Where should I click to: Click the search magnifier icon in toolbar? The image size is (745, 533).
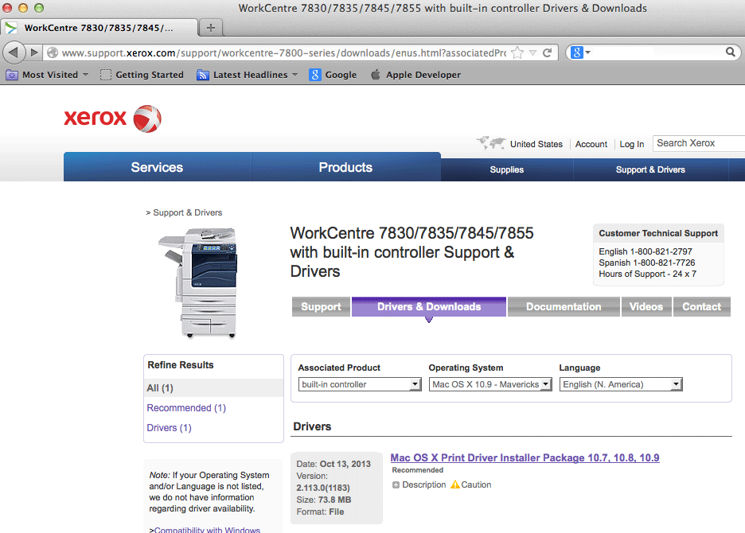730,52
